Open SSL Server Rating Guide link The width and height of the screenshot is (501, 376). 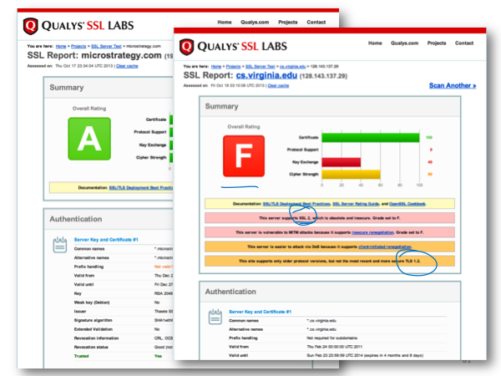356,204
